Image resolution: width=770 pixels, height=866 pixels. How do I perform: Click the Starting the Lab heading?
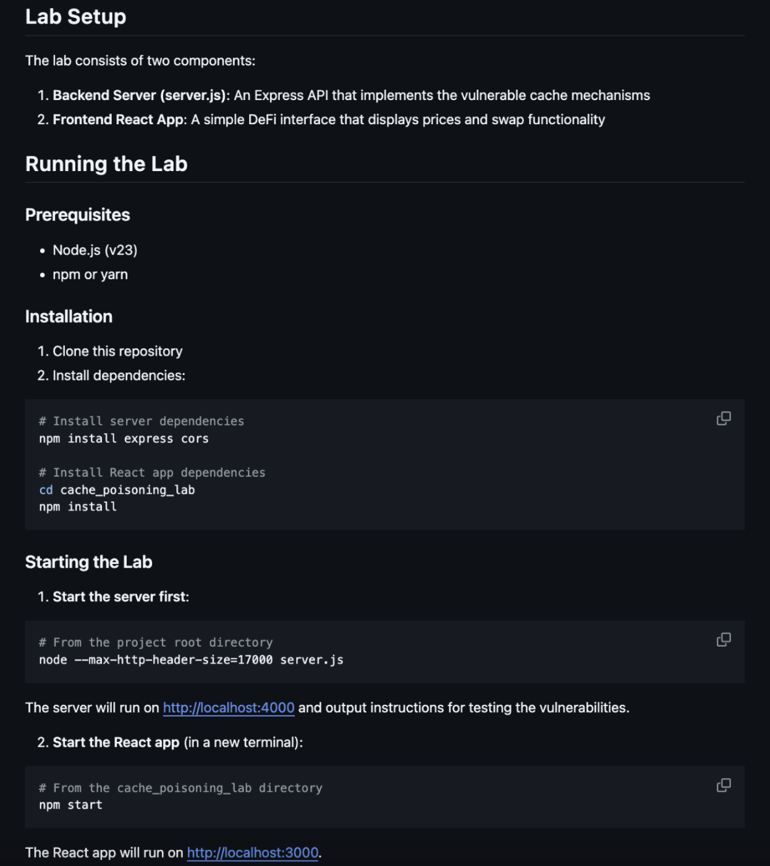point(89,562)
